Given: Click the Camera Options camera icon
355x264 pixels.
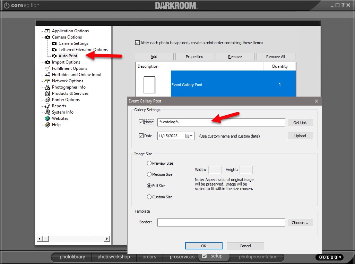Looking at the screenshot, I should tap(47, 37).
